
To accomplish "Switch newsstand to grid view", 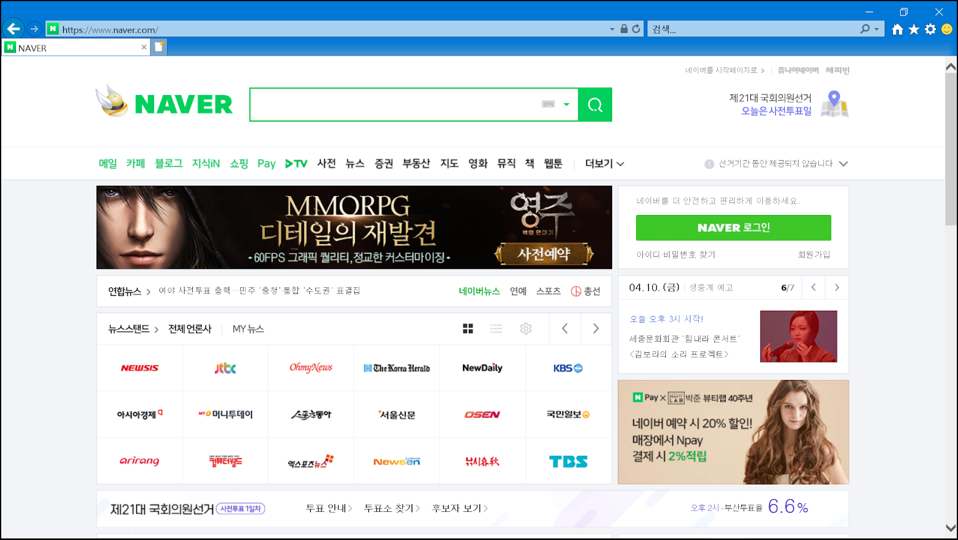I will click(x=468, y=329).
